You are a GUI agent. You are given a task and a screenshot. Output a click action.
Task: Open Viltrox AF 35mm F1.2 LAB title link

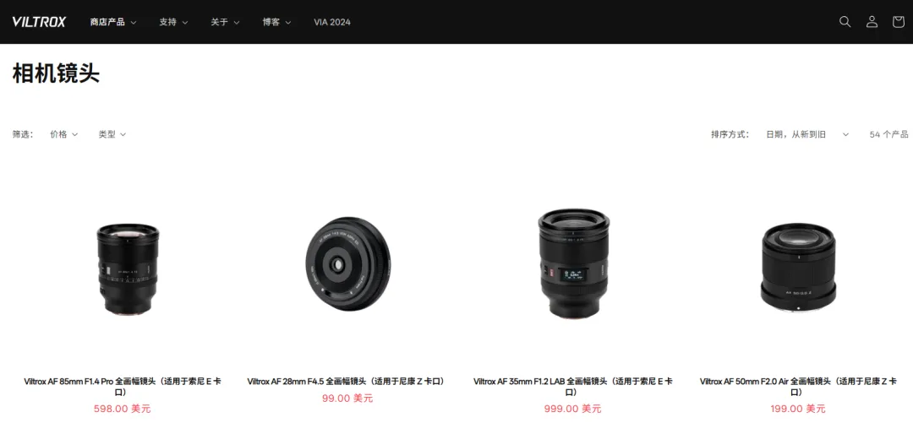[x=573, y=387]
